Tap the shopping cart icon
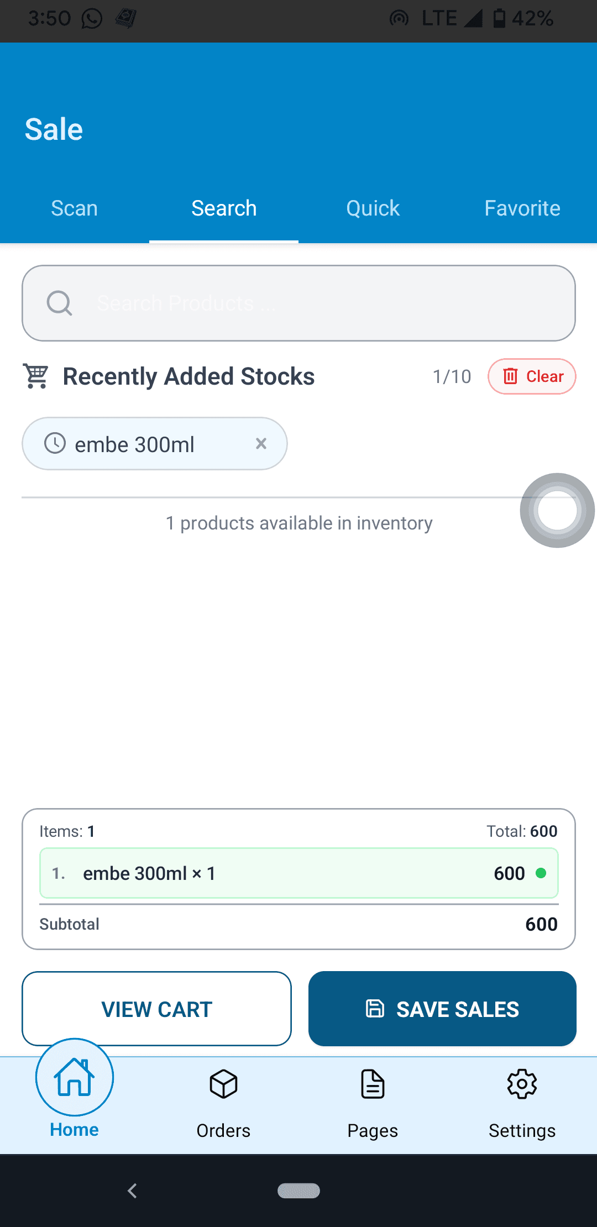The image size is (597, 1227). click(36, 376)
